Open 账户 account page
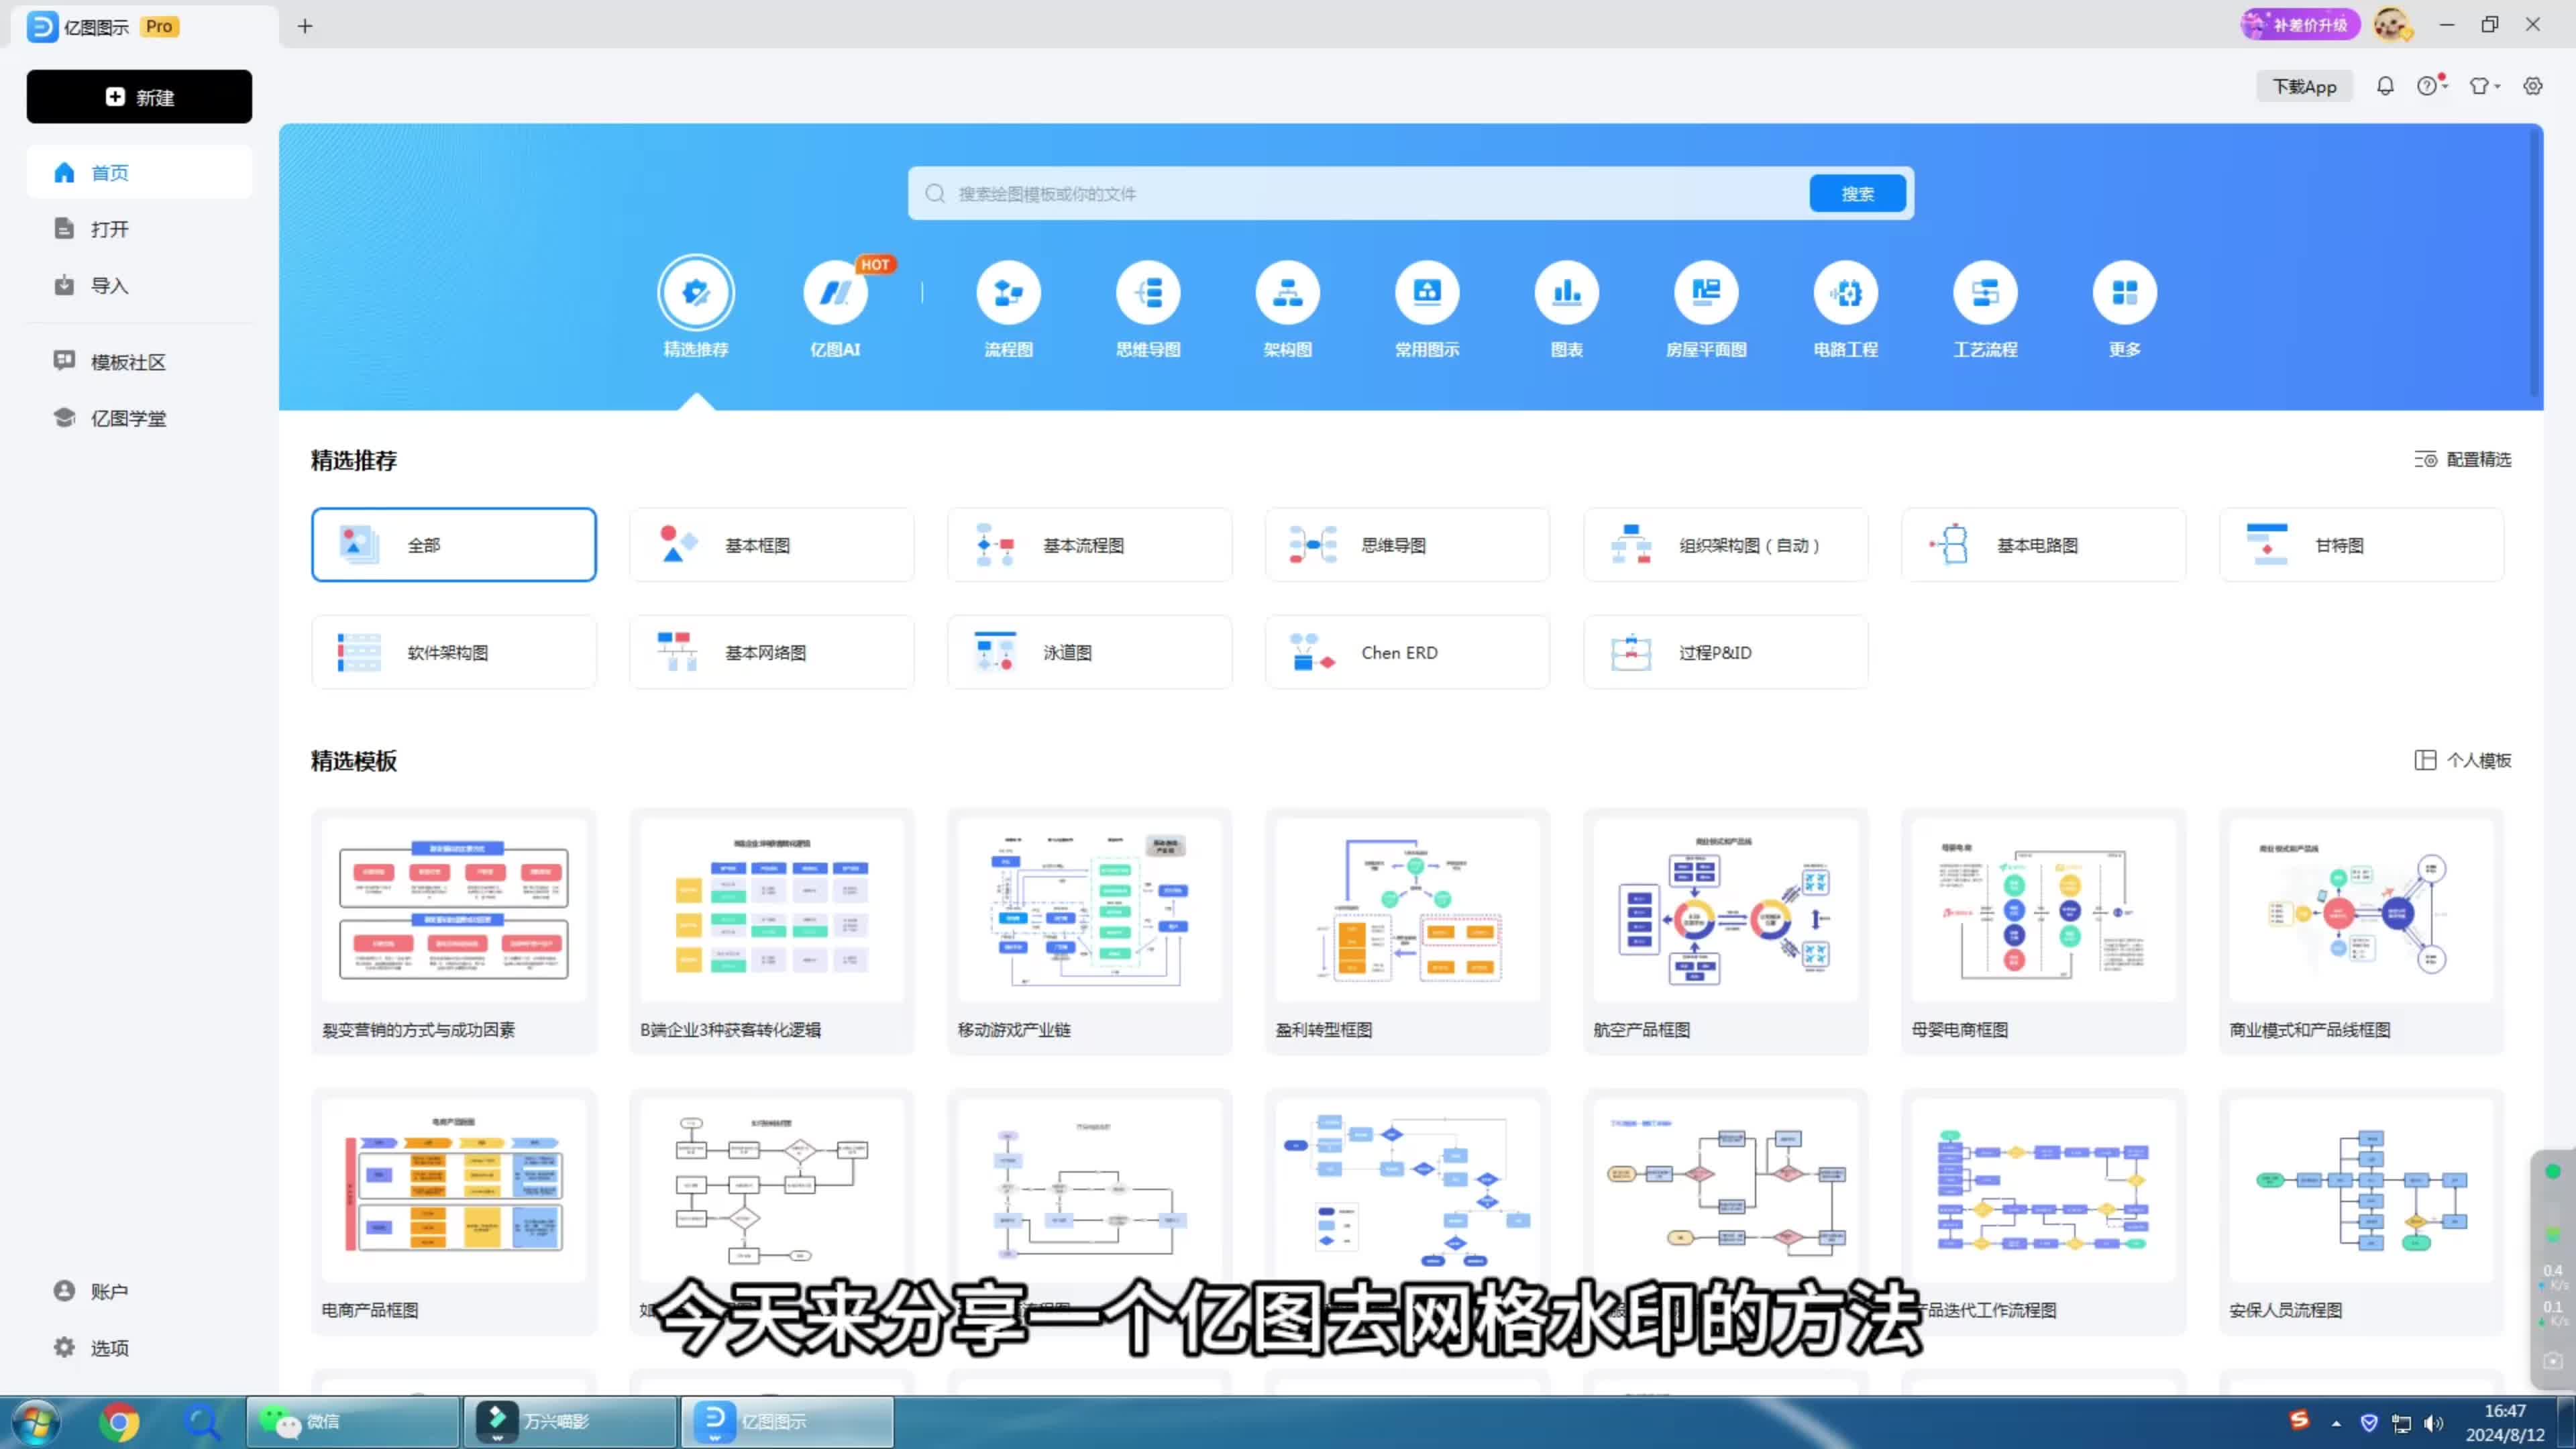The image size is (2576, 1449). coord(139,1291)
